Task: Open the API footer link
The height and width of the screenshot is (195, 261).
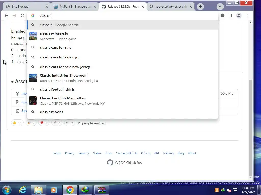Action: (156, 153)
